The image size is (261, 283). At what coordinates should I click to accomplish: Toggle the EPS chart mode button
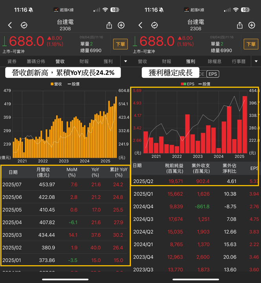pyautogui.click(x=213, y=74)
